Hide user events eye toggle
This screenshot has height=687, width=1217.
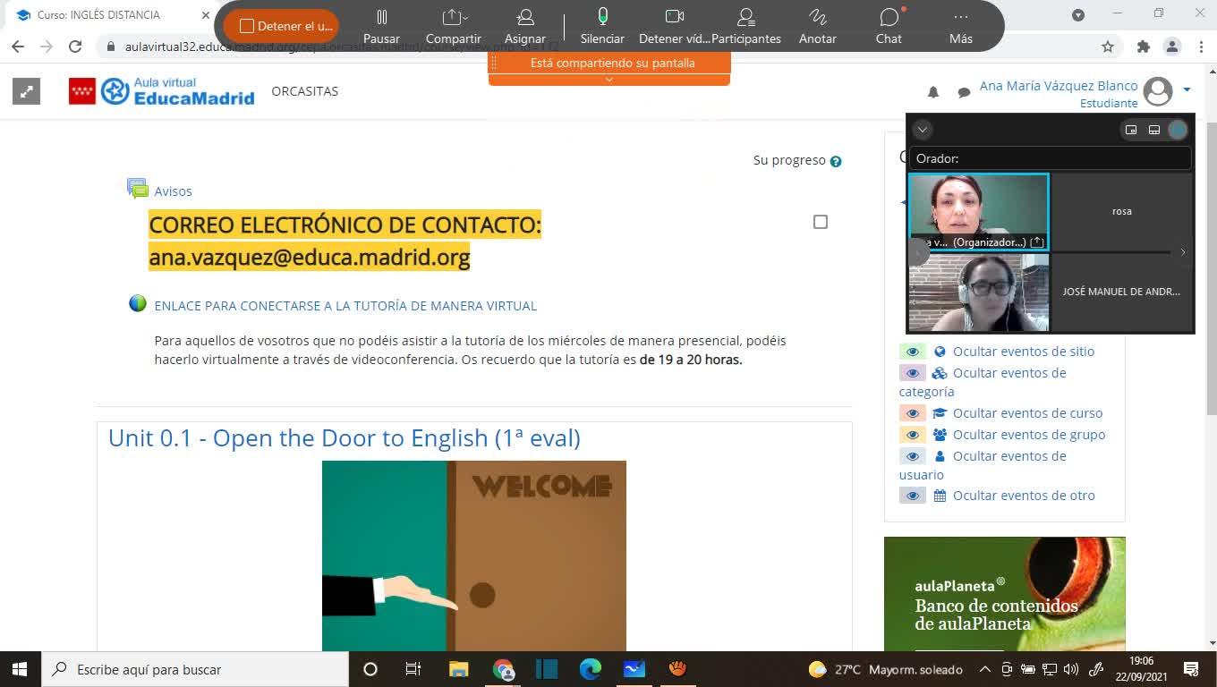(x=913, y=456)
